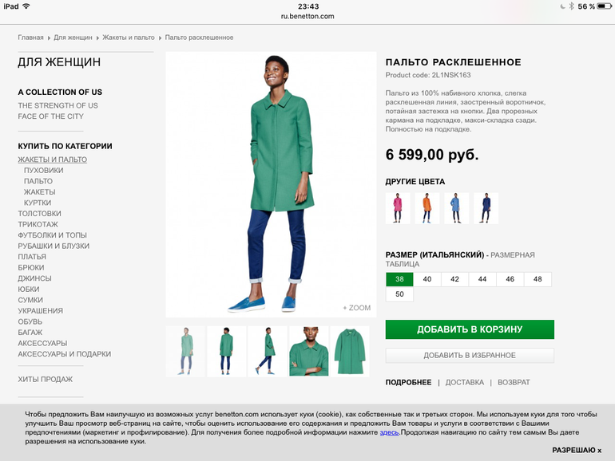Image resolution: width=615 pixels, height=461 pixels.
Task: Select Italian size 40
Action: point(427,279)
